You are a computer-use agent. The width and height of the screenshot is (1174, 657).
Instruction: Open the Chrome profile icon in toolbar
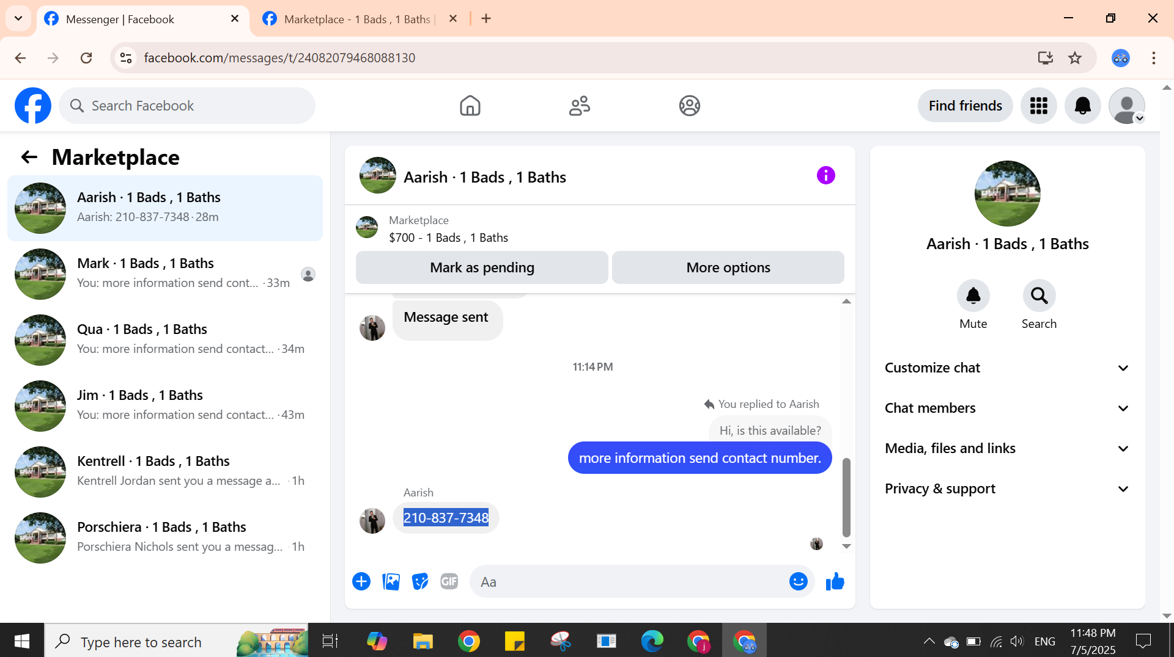point(1121,58)
